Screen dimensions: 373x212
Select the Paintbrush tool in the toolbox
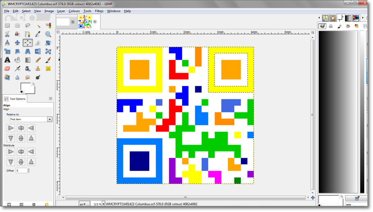[48, 60]
